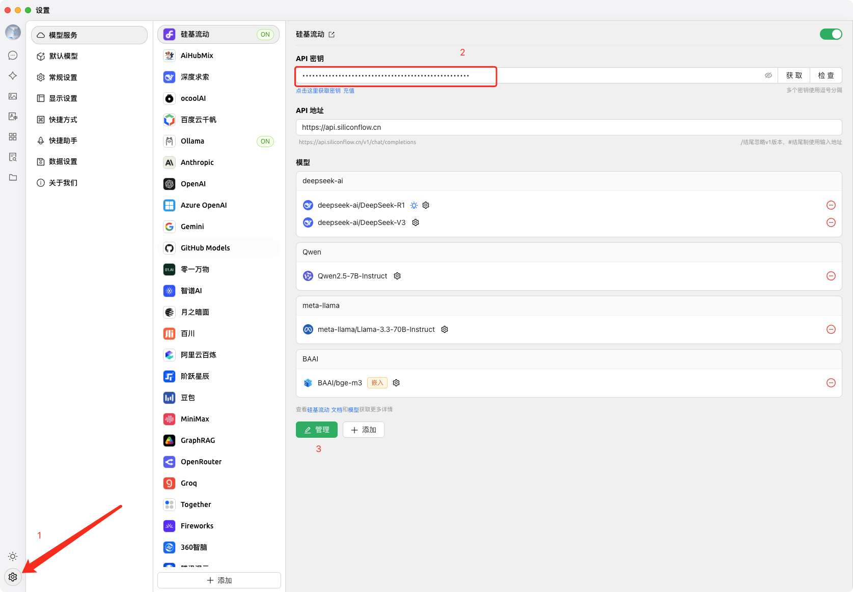853x592 pixels.
Task: Open 关于我们 section
Action: (90, 183)
